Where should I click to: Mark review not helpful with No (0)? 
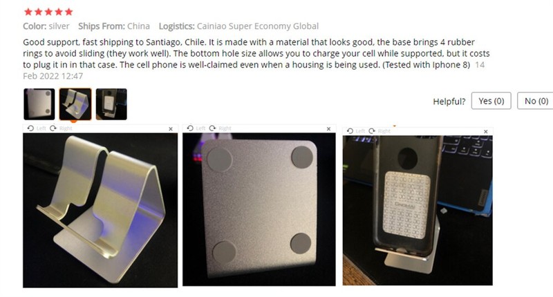(x=536, y=101)
